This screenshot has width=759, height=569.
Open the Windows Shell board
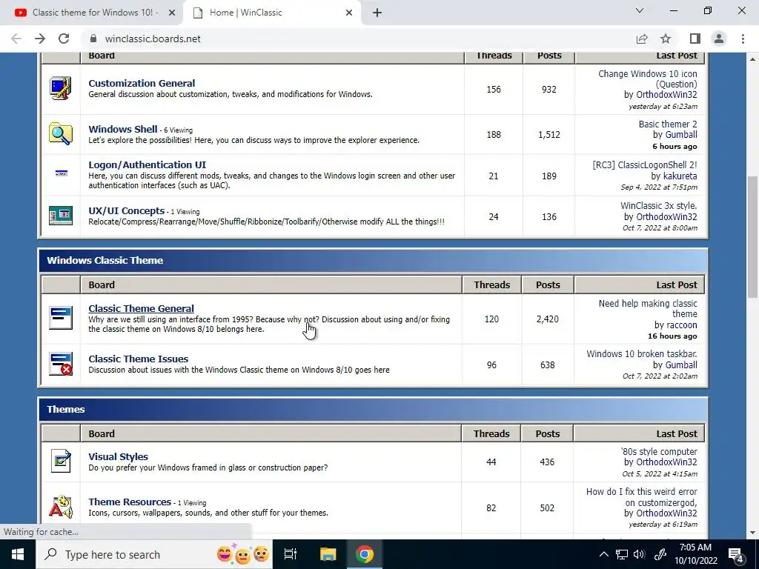pos(123,129)
